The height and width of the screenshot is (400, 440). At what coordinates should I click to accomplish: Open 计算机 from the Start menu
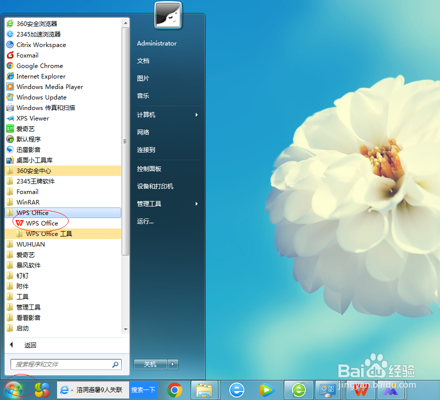tap(168, 115)
